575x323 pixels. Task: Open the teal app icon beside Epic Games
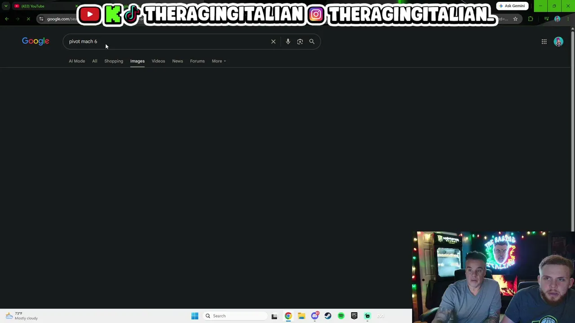367,316
